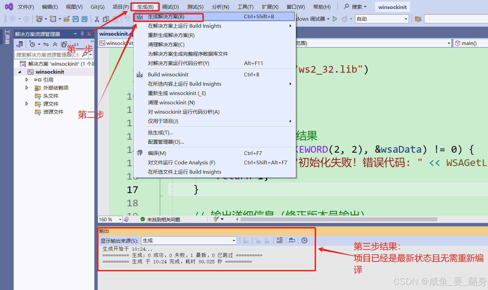The width and height of the screenshot is (488, 290).
Task: Click the navigate backward arrow icon
Action: coord(13,19)
